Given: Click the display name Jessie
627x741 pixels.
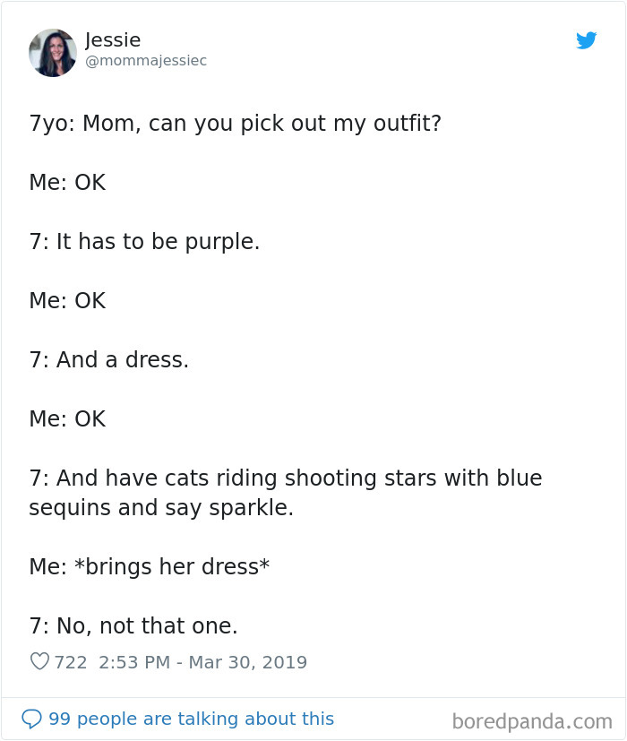Looking at the screenshot, I should [x=112, y=39].
